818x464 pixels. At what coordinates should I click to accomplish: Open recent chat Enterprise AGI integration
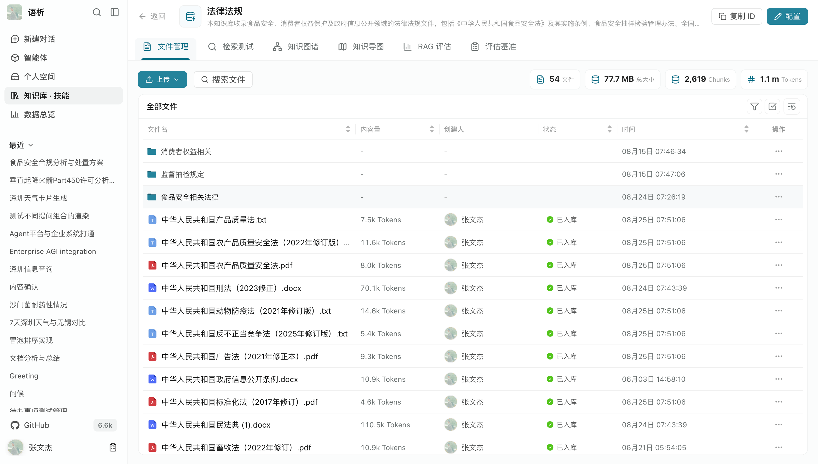53,251
